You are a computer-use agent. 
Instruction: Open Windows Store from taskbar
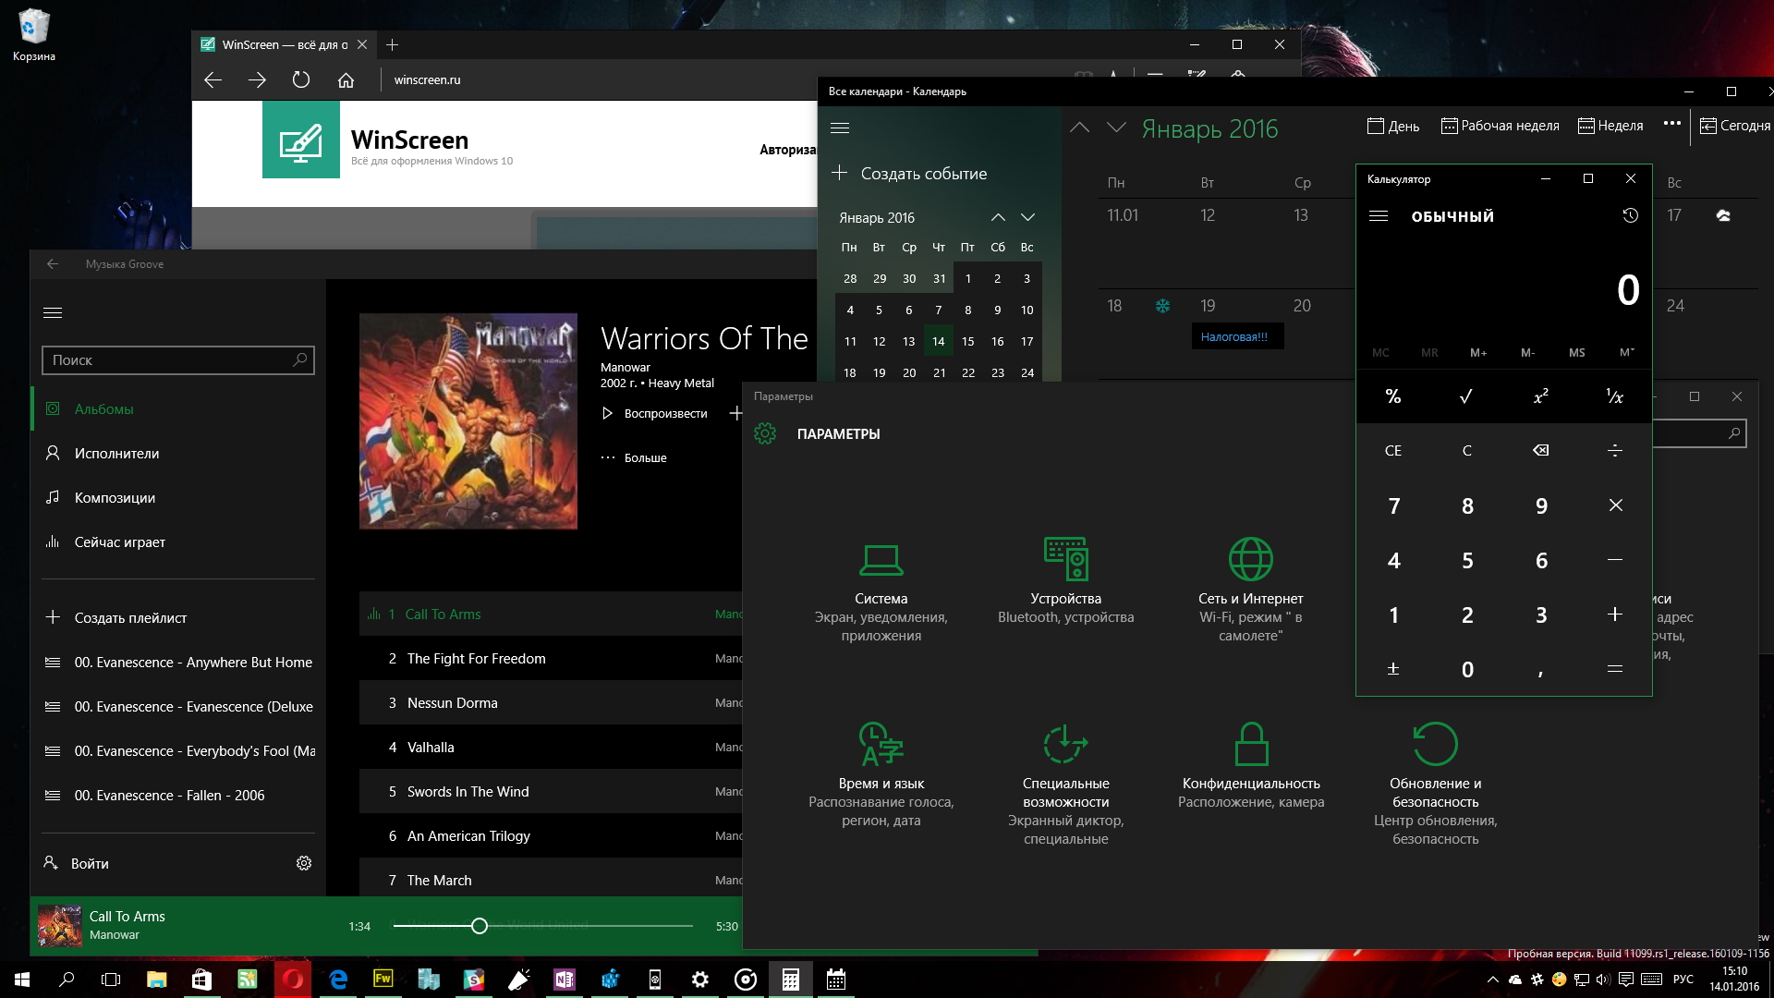tap(201, 980)
